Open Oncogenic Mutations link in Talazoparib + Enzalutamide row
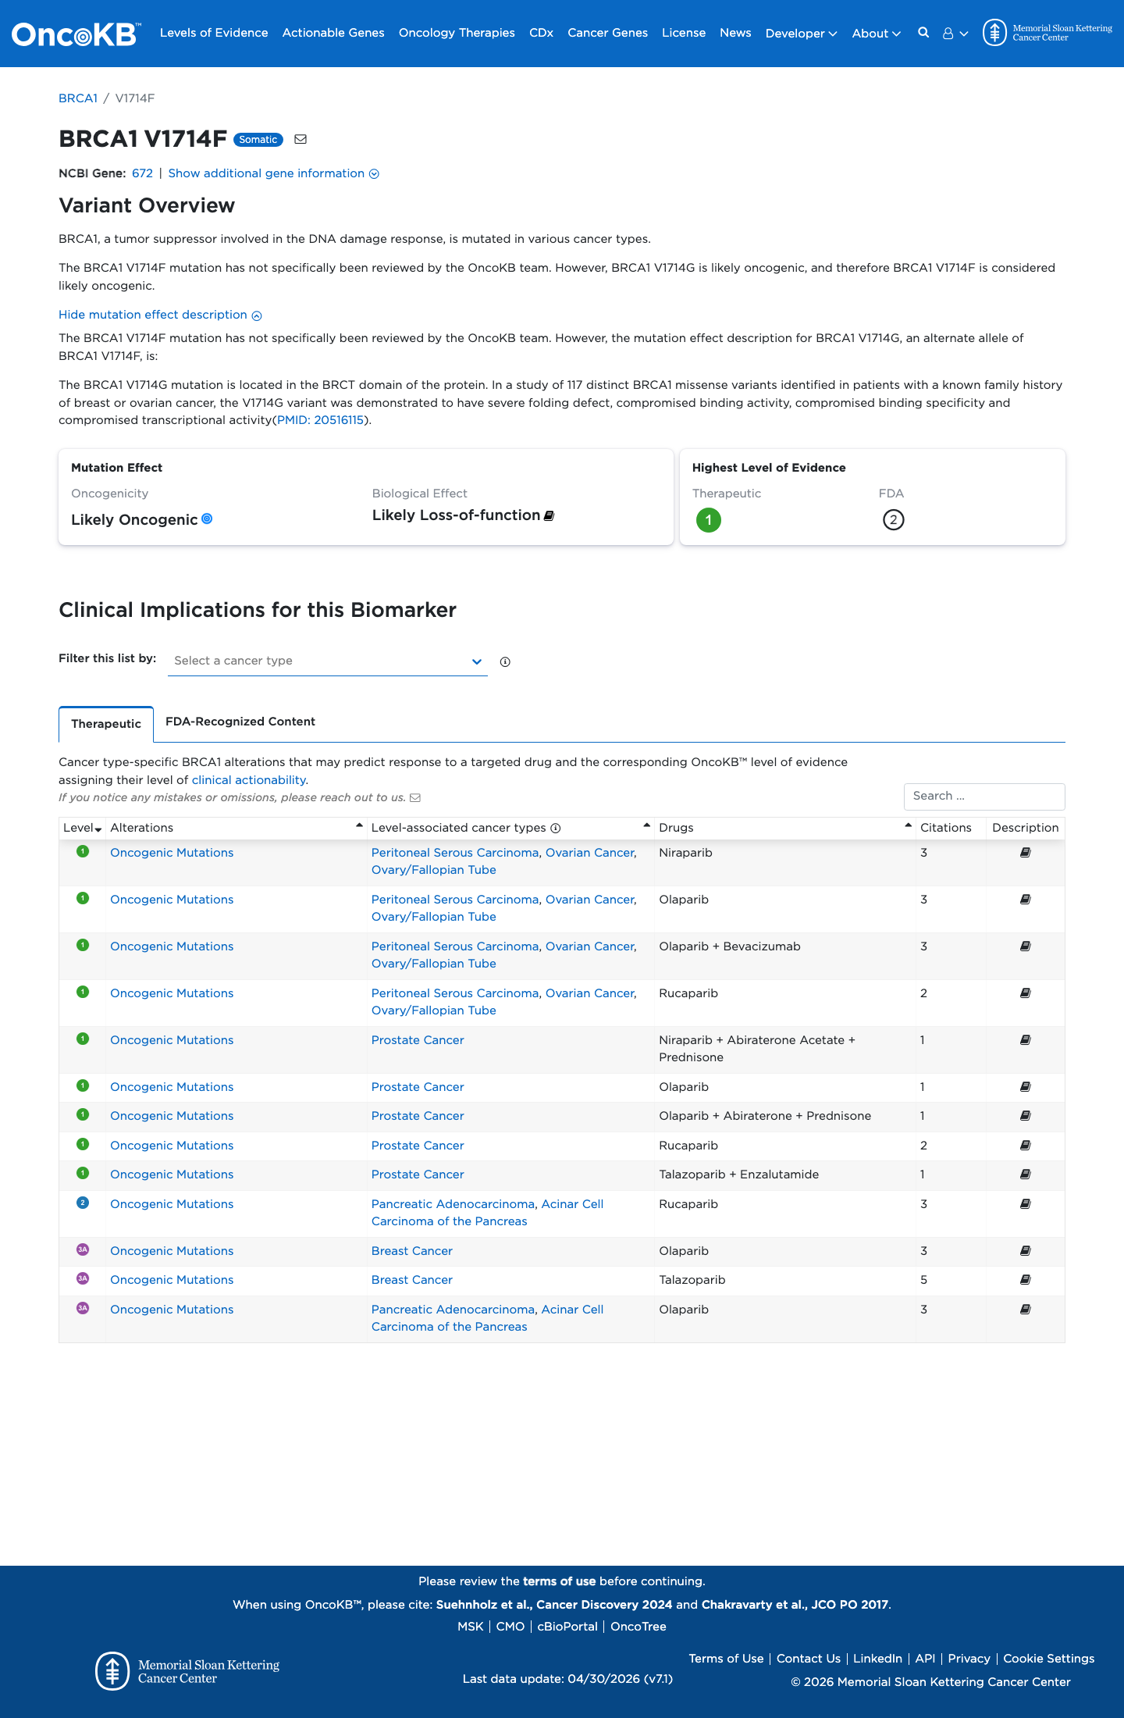Viewport: 1124px width, 1718px height. tap(172, 1174)
